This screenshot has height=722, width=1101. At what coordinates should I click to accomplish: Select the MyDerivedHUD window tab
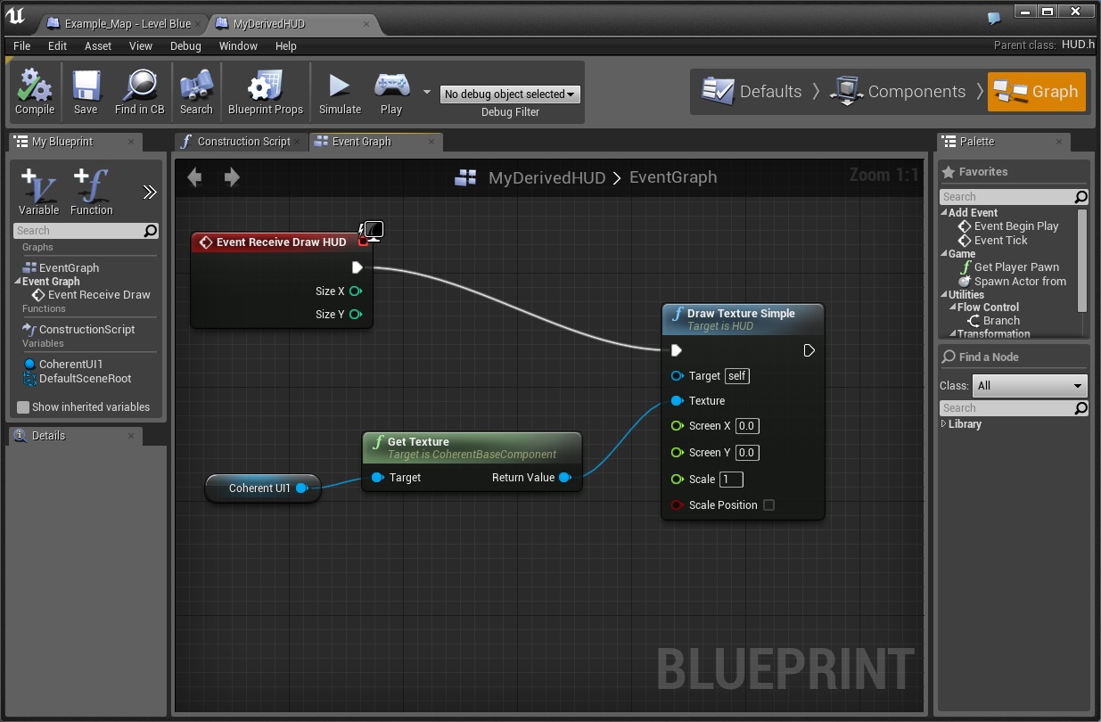click(269, 24)
